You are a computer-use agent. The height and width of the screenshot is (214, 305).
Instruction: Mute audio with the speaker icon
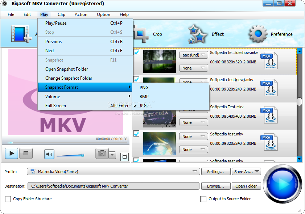click(49, 154)
